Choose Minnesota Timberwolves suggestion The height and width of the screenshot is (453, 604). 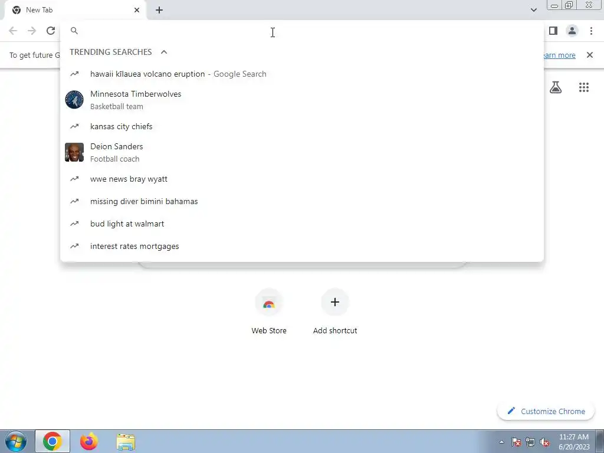pos(302,100)
